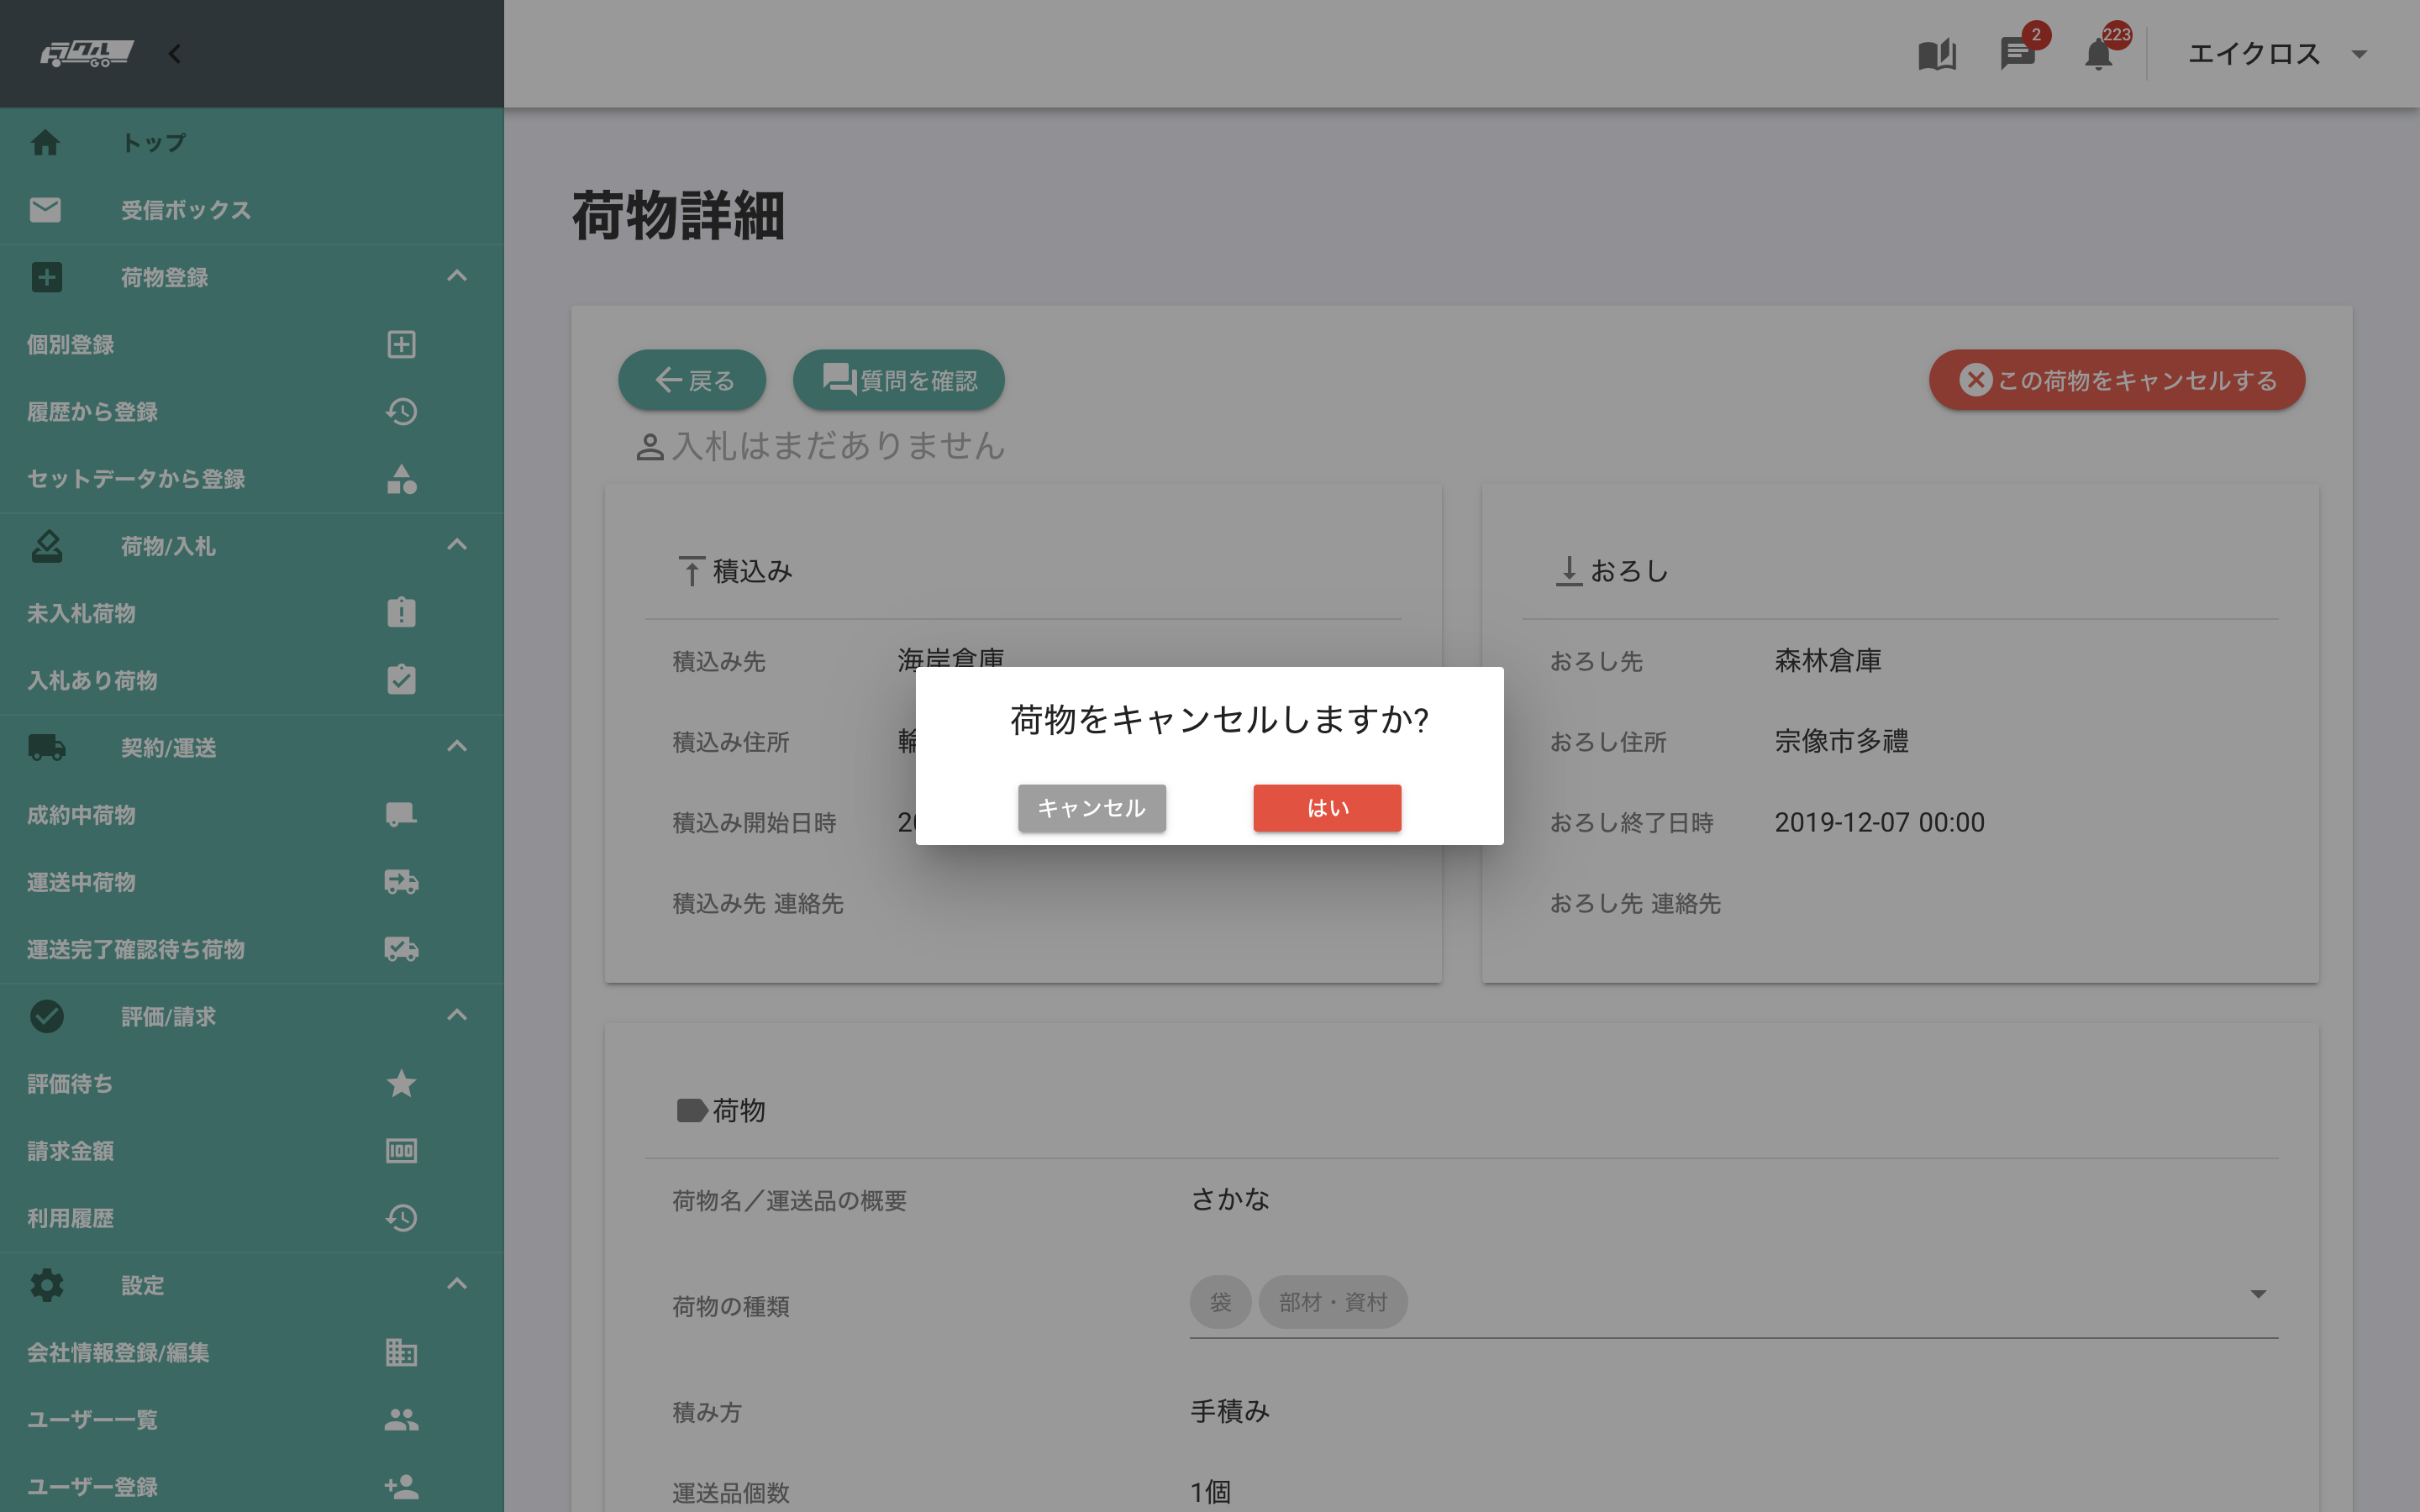Click the ユーザー登録 add person icon
The height and width of the screenshot is (1512, 2420).
tap(401, 1486)
